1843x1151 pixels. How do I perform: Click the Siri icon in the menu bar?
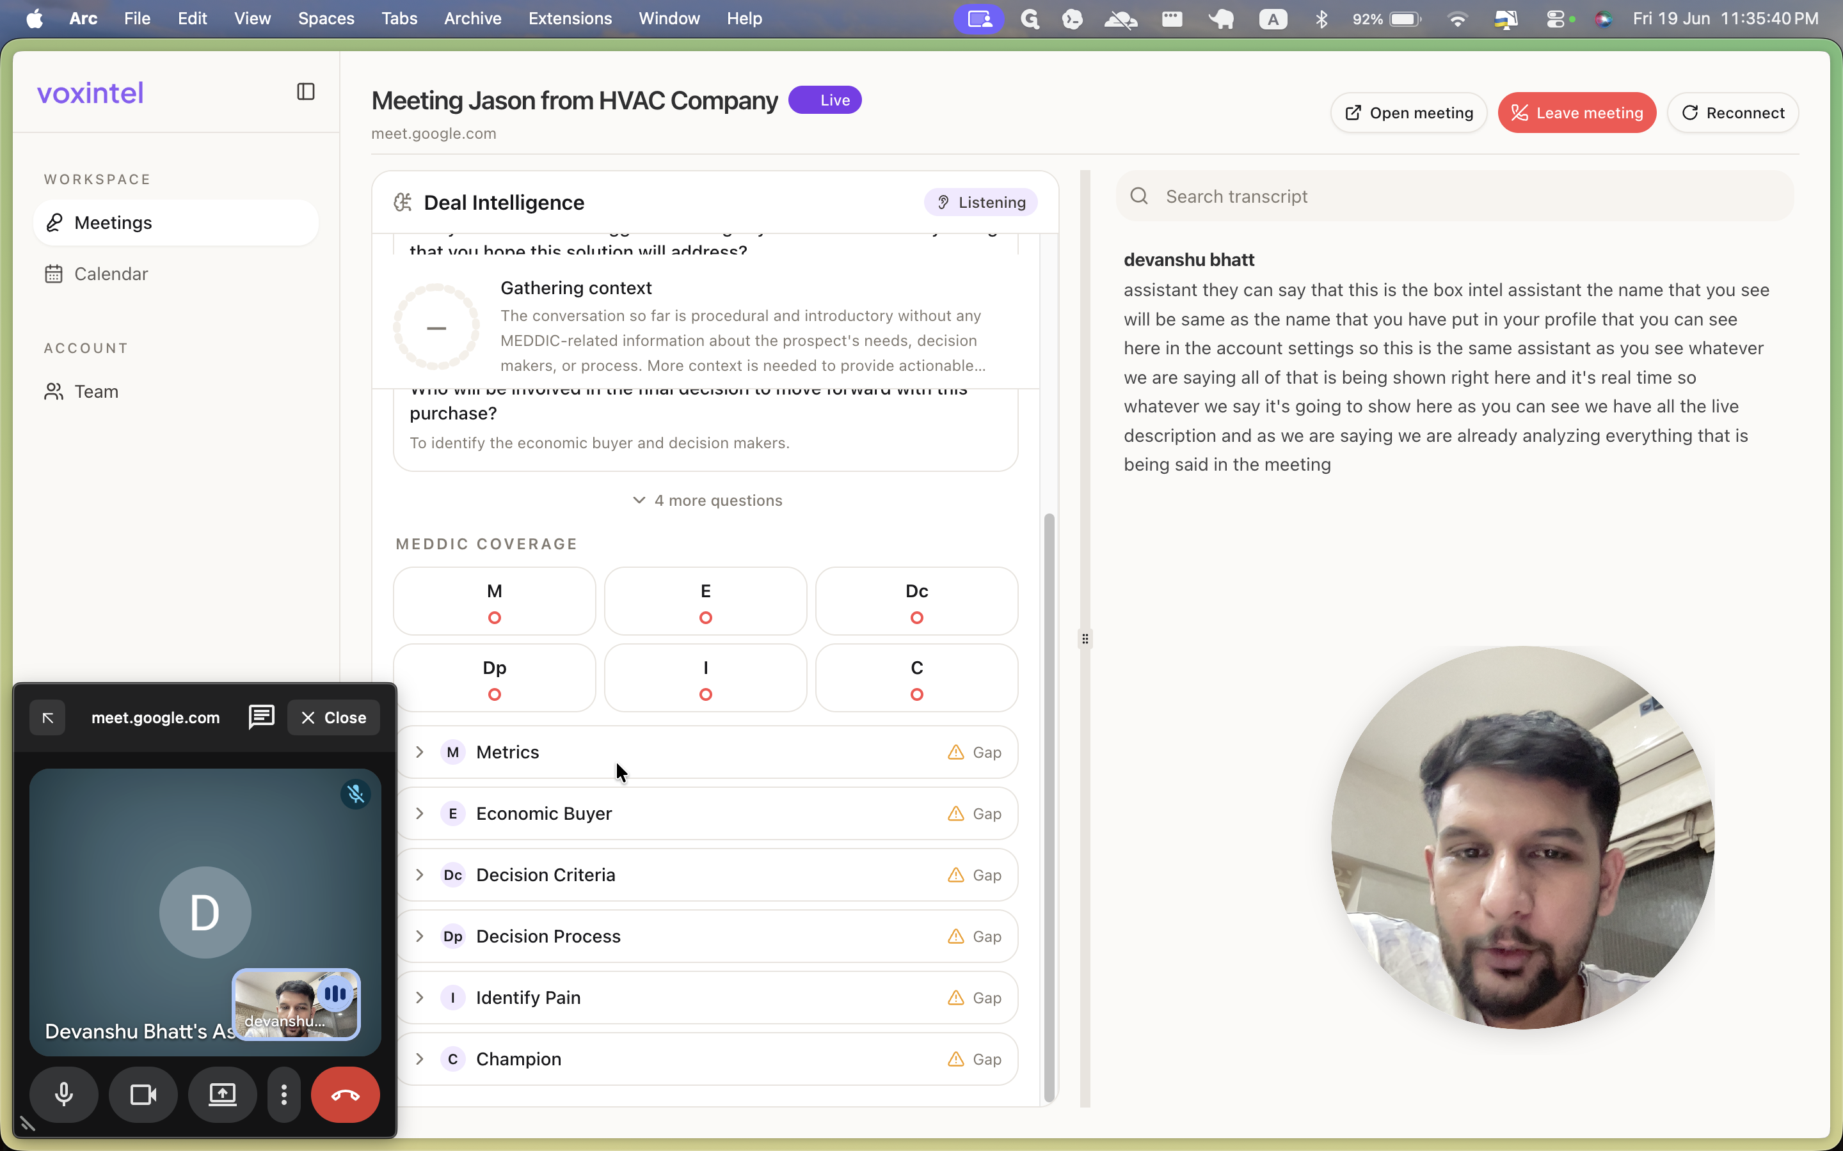click(1603, 19)
